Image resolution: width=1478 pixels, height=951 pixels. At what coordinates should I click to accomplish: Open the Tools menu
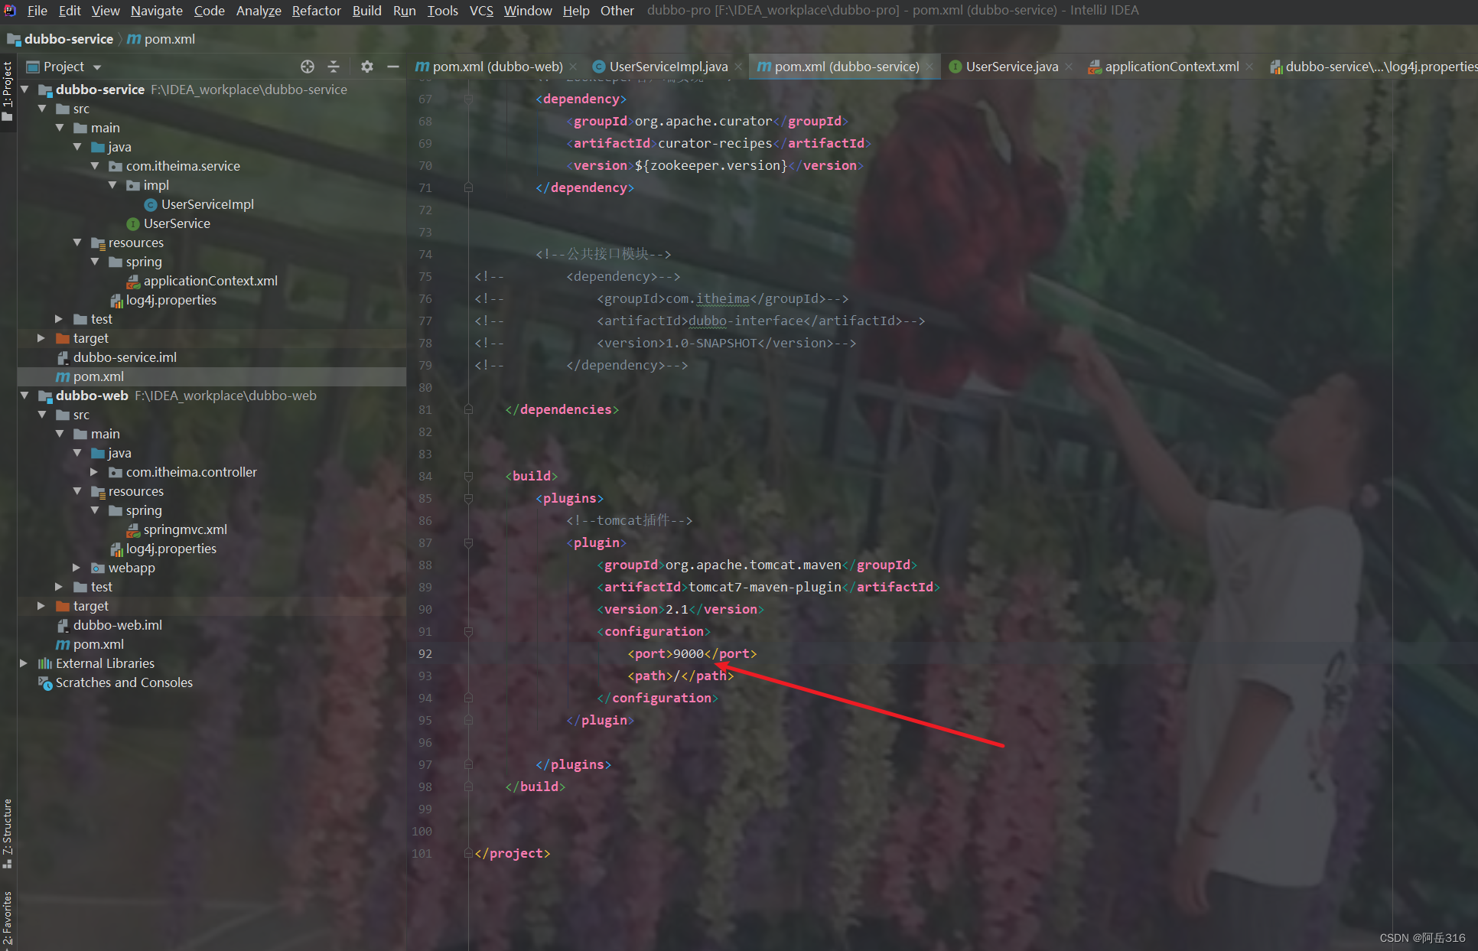pos(442,11)
